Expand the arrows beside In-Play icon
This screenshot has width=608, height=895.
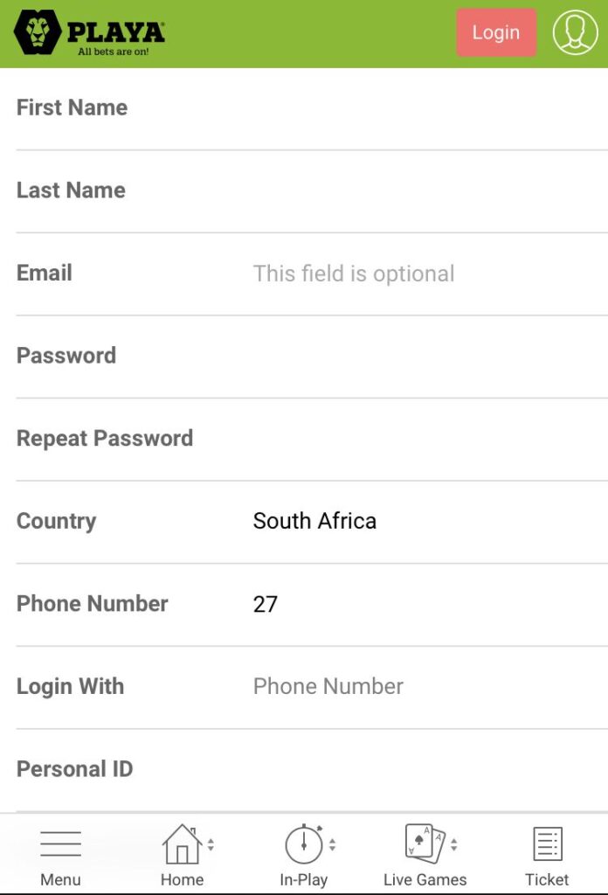tap(333, 844)
